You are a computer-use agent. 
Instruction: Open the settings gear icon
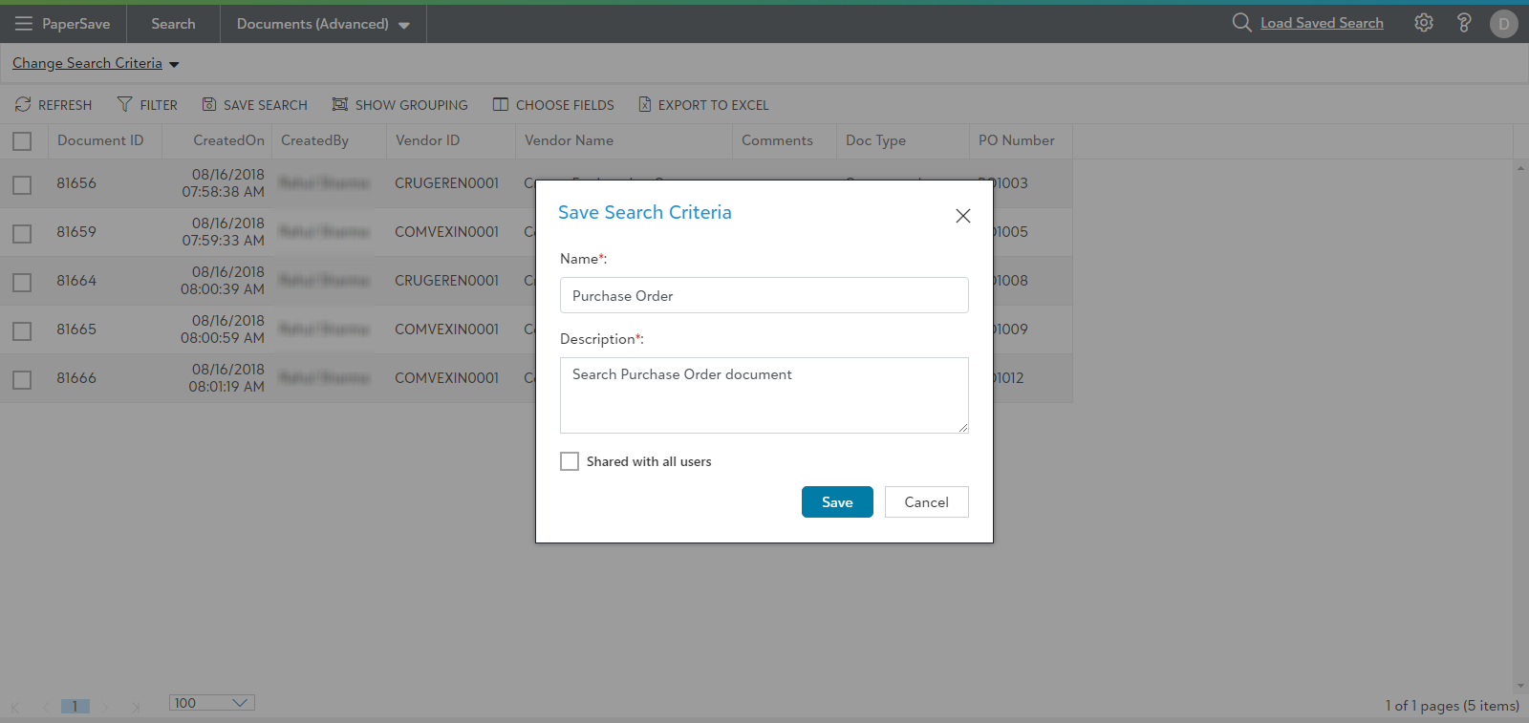pos(1424,23)
